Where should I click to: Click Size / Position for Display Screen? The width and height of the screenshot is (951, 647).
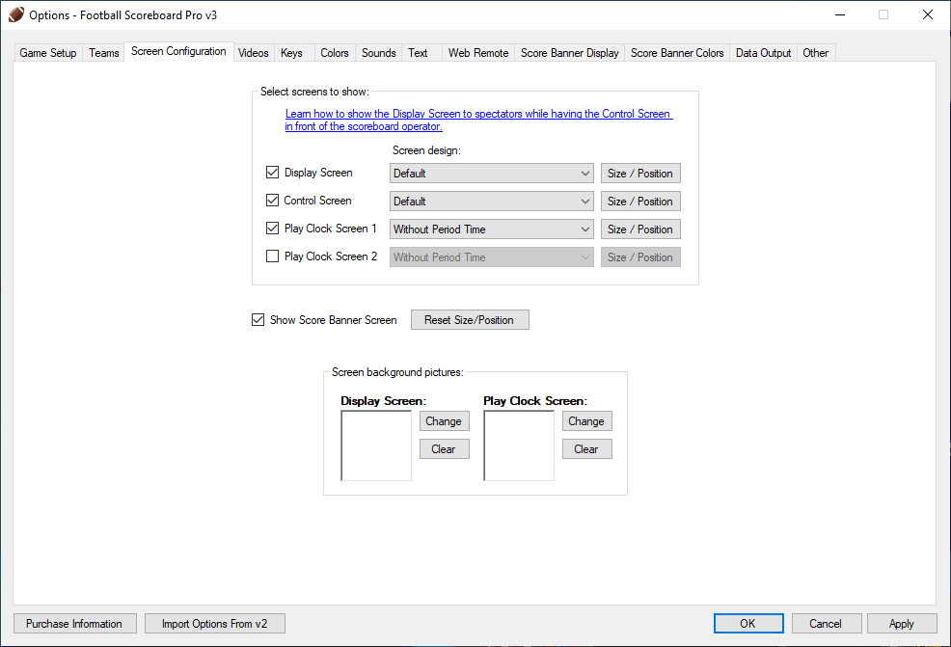click(640, 174)
